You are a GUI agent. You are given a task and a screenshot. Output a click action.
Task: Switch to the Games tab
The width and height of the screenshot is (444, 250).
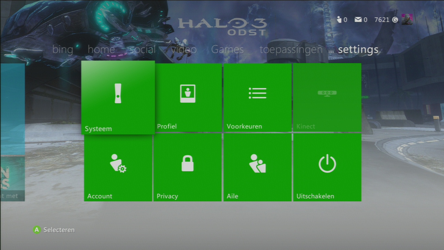[x=228, y=50]
